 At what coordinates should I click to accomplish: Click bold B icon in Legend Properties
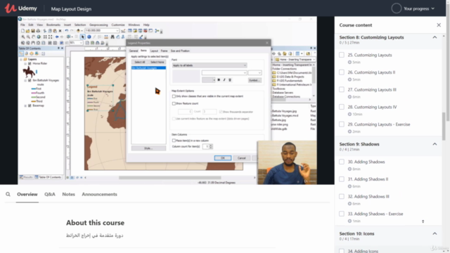coord(219,80)
